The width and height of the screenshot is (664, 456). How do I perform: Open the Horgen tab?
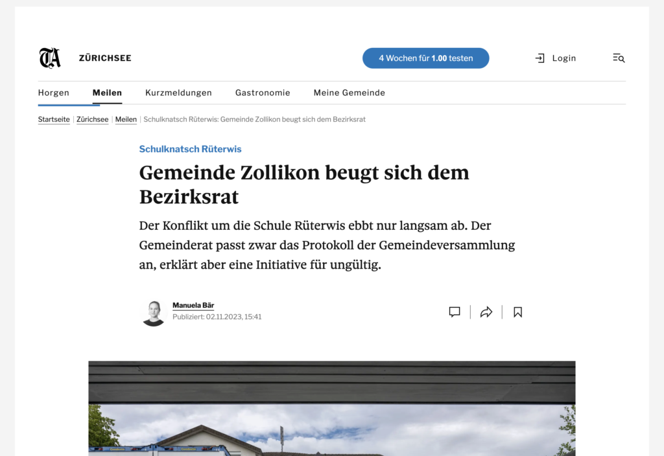(54, 93)
